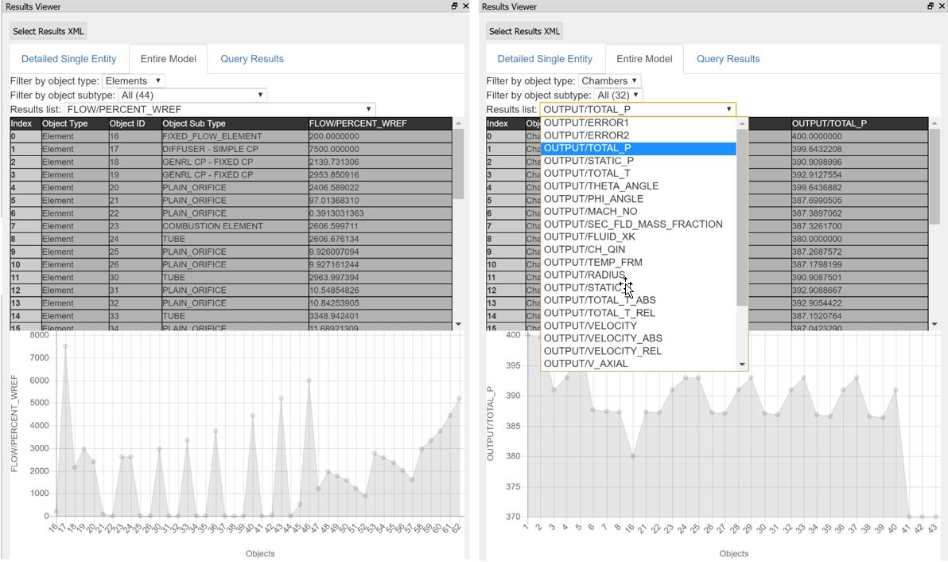Close the left Results Viewer panel
This screenshot has height=562, width=948.
click(466, 6)
